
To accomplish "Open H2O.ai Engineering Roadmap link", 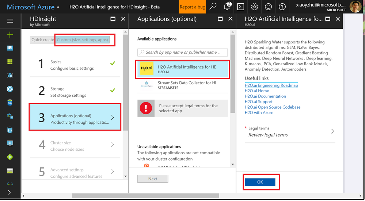I will pos(271,85).
